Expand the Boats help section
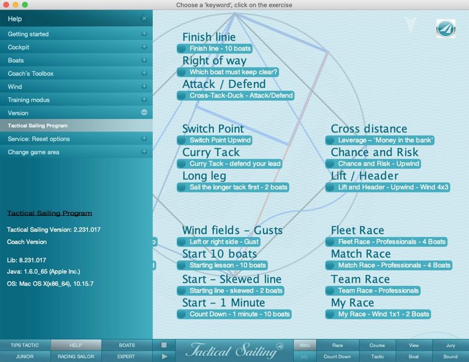469x362 pixels. click(144, 60)
